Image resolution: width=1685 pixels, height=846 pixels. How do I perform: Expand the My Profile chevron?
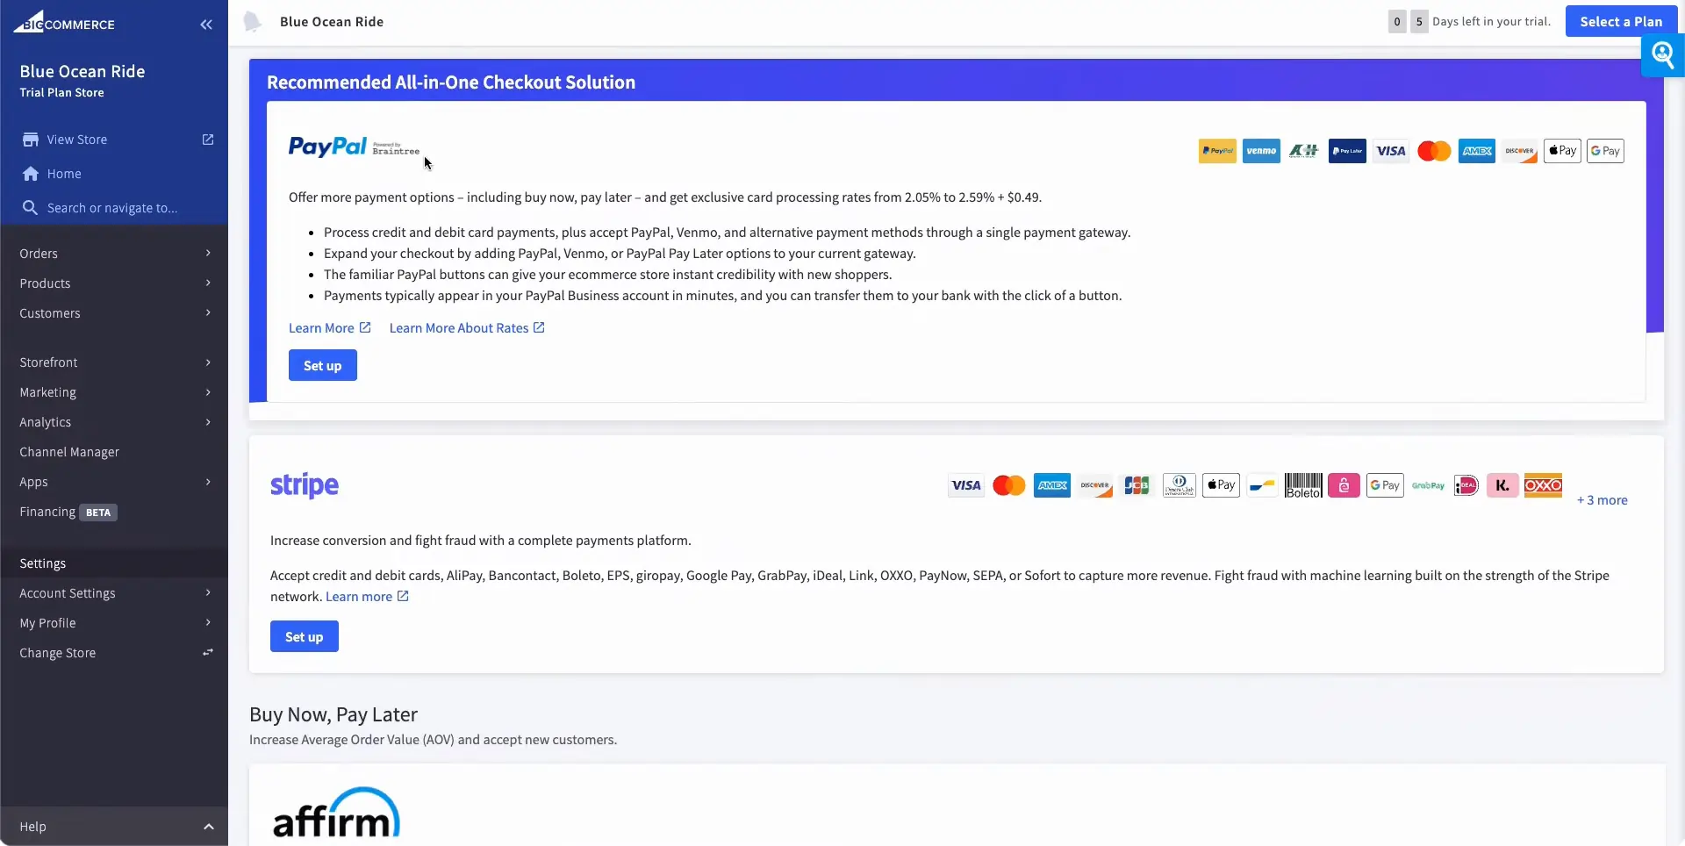[208, 622]
